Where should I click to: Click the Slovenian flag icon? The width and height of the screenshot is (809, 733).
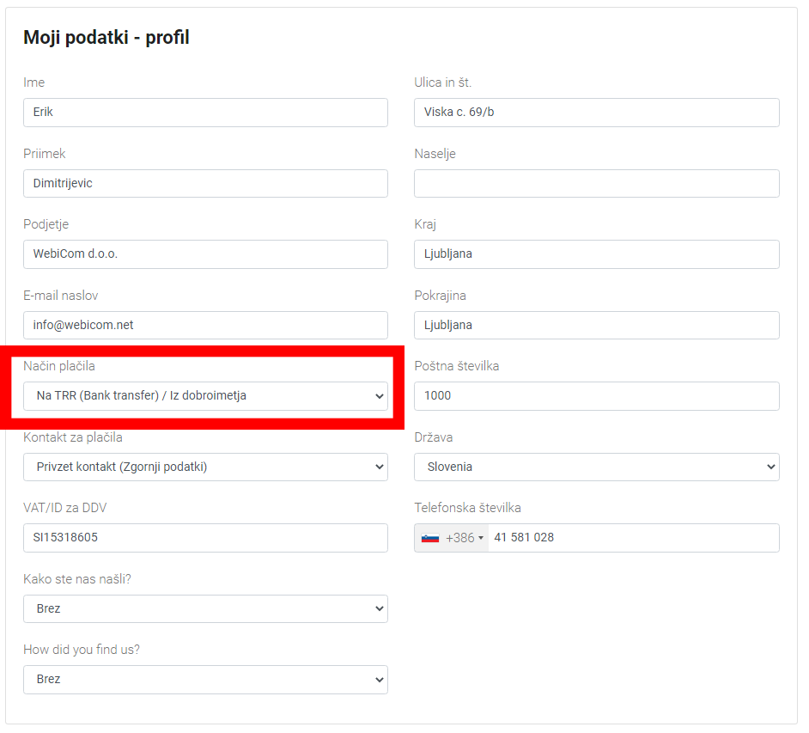[430, 538]
